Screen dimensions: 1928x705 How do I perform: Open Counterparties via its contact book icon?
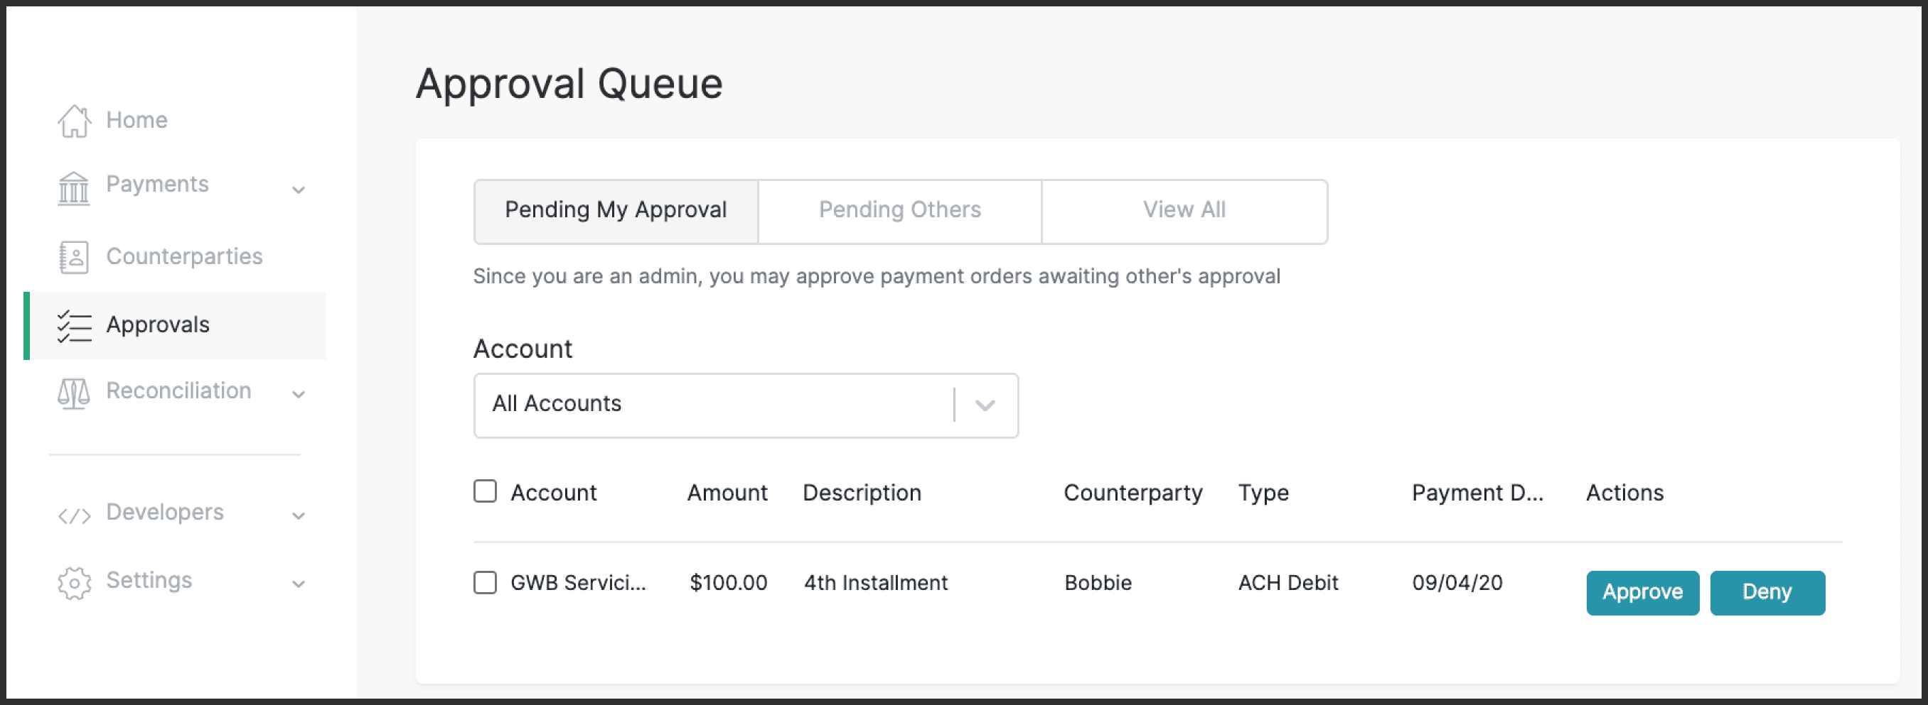[x=73, y=256]
